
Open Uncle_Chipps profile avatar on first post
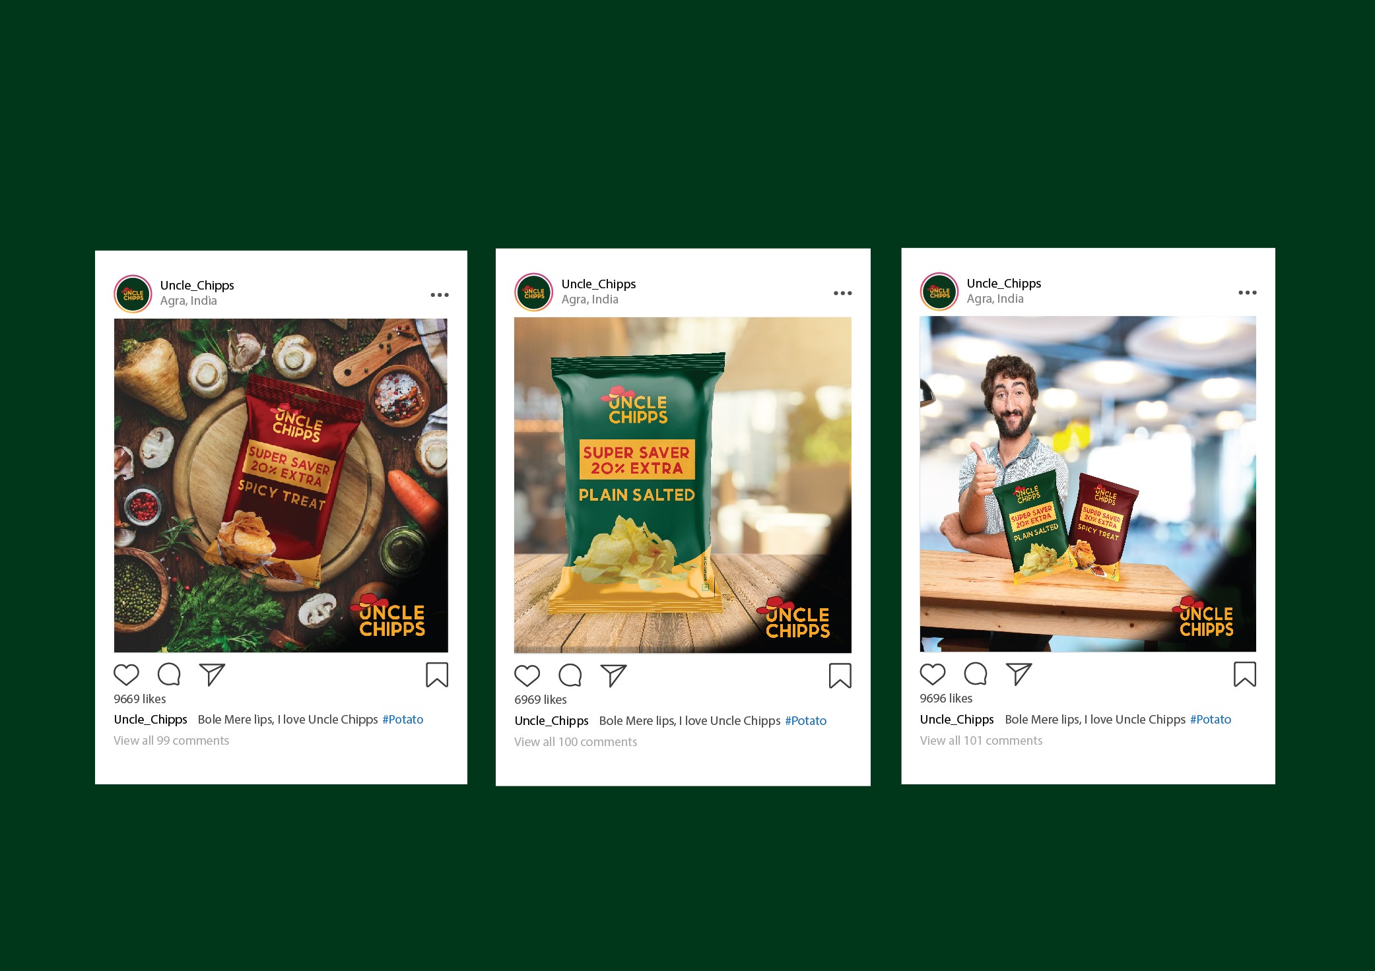point(133,294)
